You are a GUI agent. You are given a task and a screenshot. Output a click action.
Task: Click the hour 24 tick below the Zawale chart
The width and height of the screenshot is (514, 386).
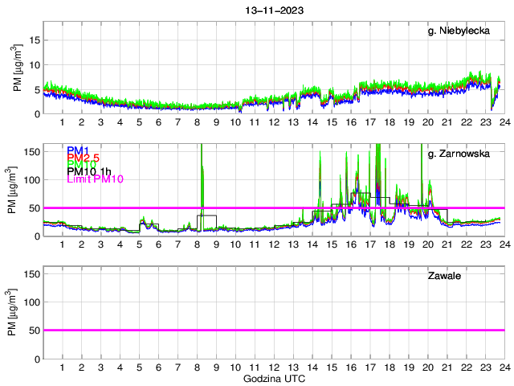click(x=504, y=368)
